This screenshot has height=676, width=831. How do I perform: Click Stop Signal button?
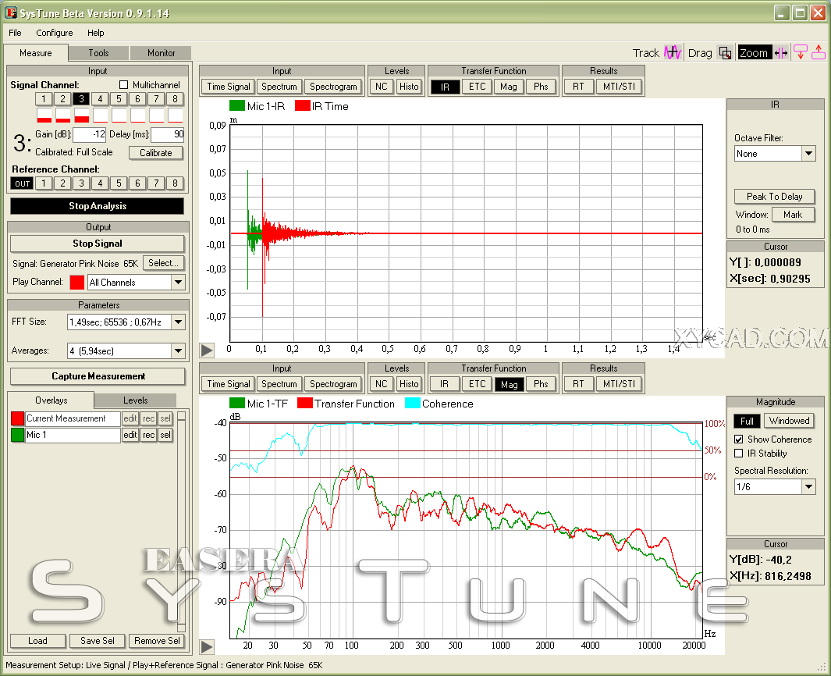98,244
